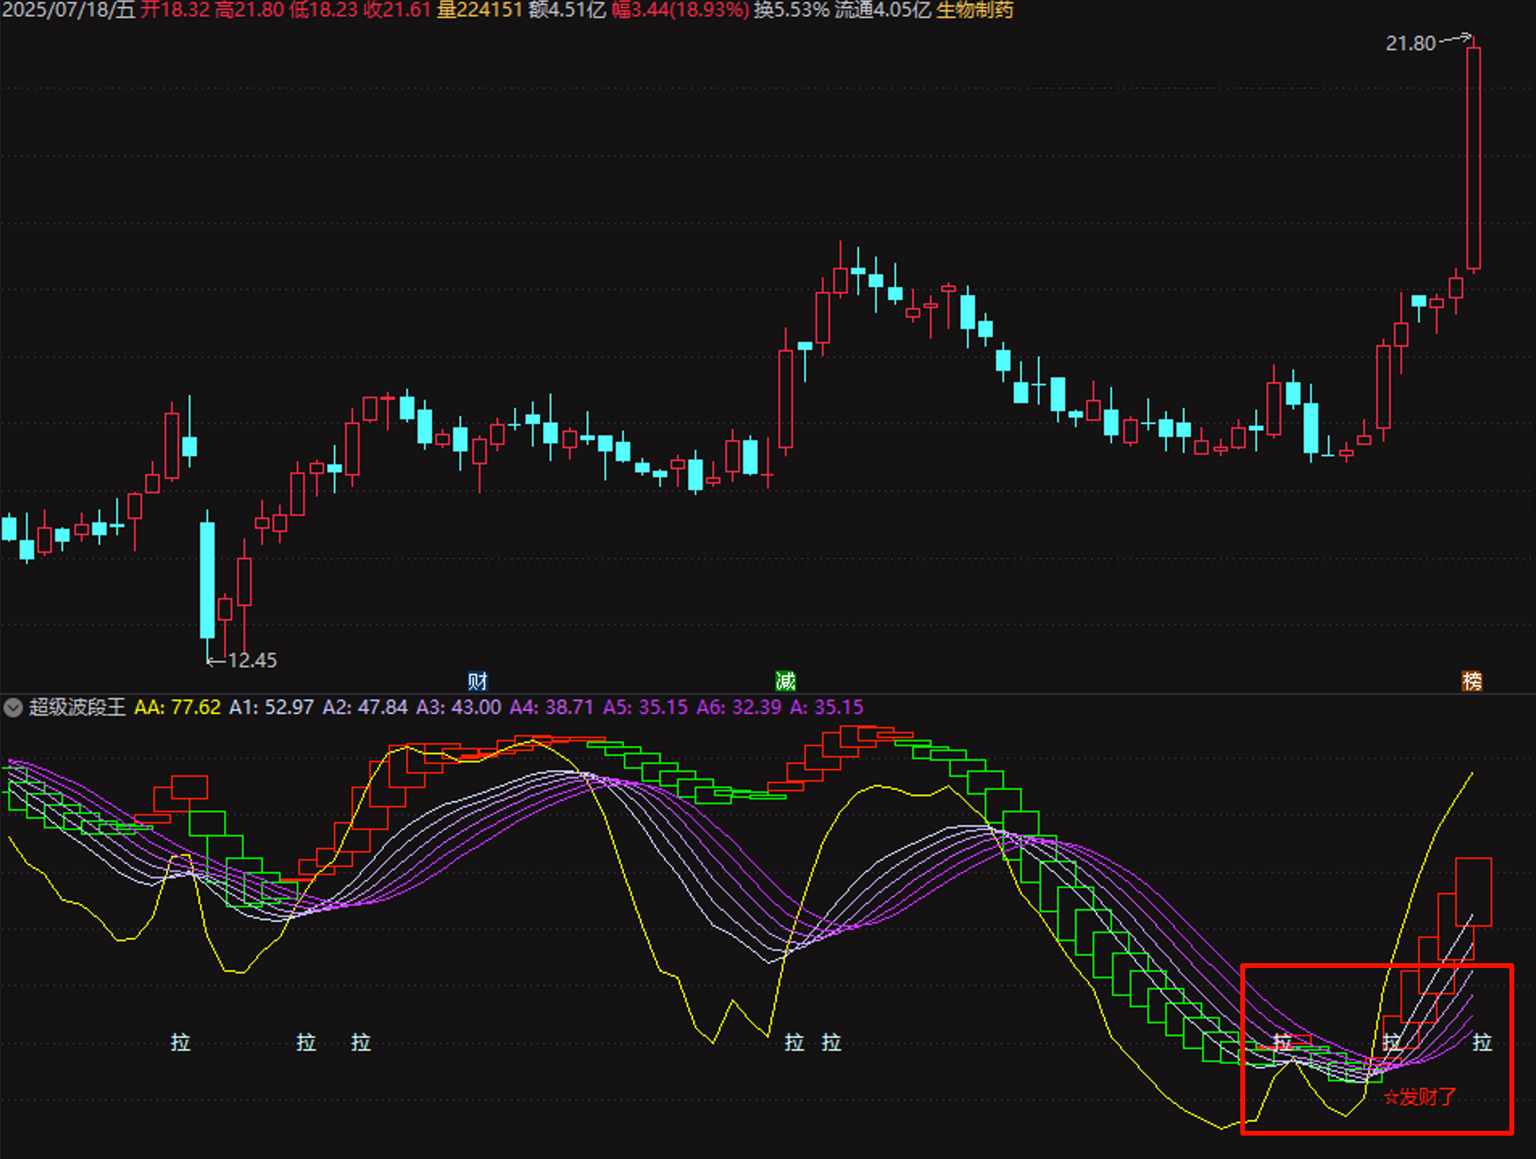Click the blue 财 financial report marker

(477, 681)
